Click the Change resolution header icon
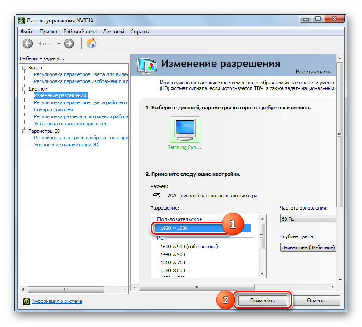Screen dimensions: 362x327 (x=147, y=66)
